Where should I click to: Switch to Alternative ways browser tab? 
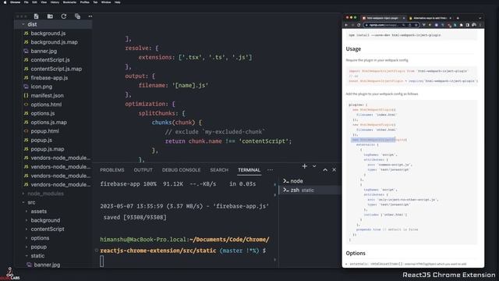430,18
